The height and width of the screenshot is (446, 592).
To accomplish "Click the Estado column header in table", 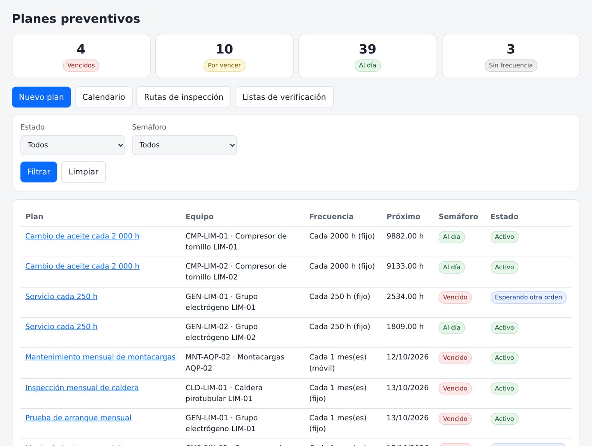I will [x=504, y=217].
